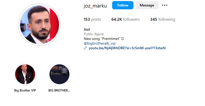The width and height of the screenshot is (205, 106).
Task: Visit the @bigbrotheralb_vip mention
Action: point(100,43)
